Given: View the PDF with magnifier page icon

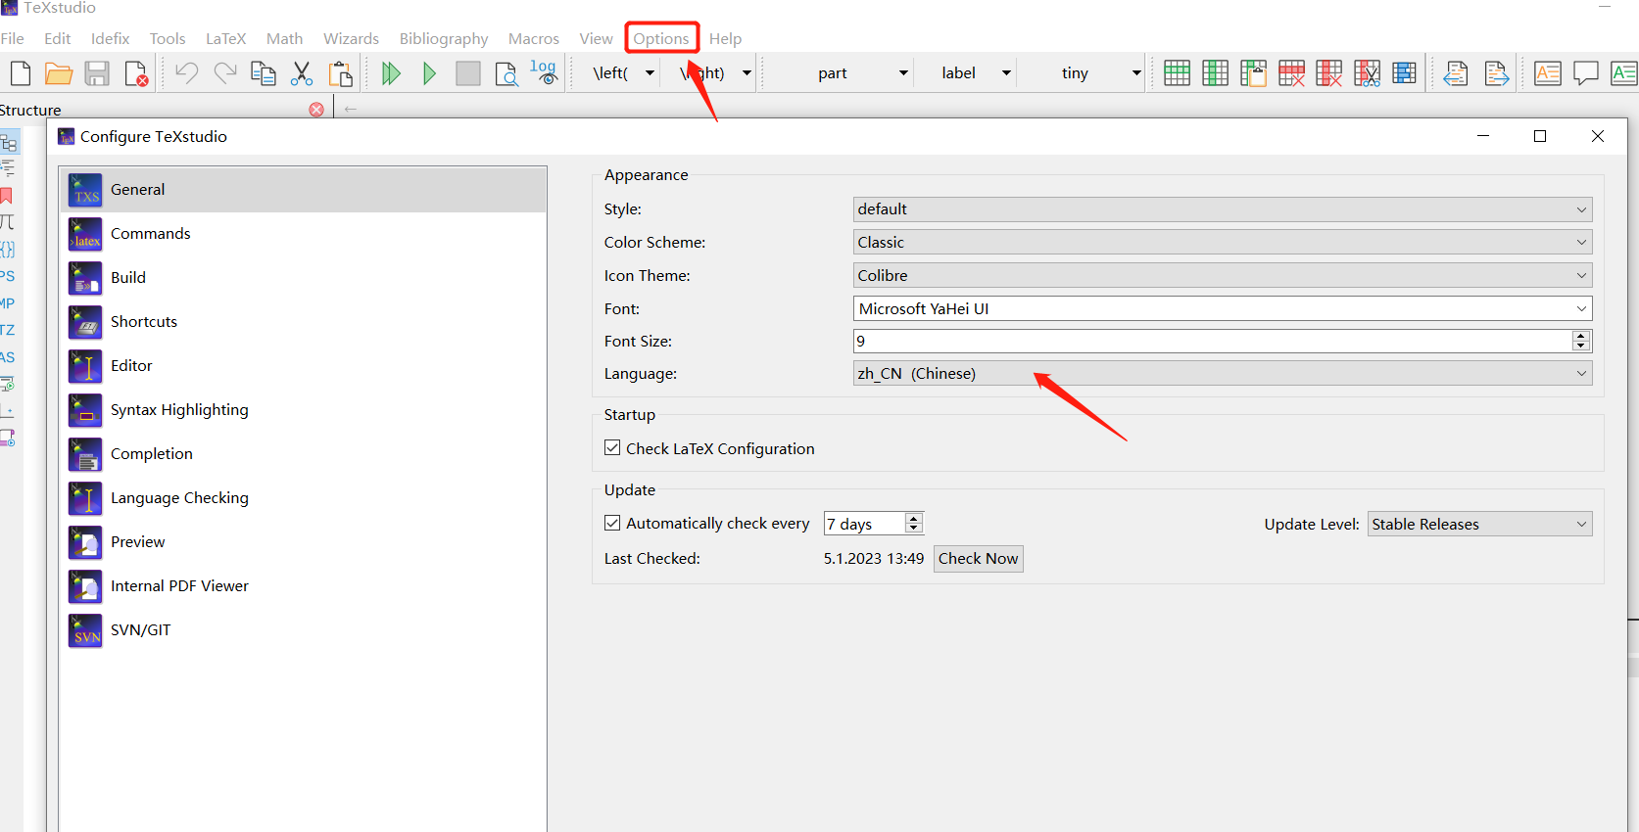Looking at the screenshot, I should [506, 73].
